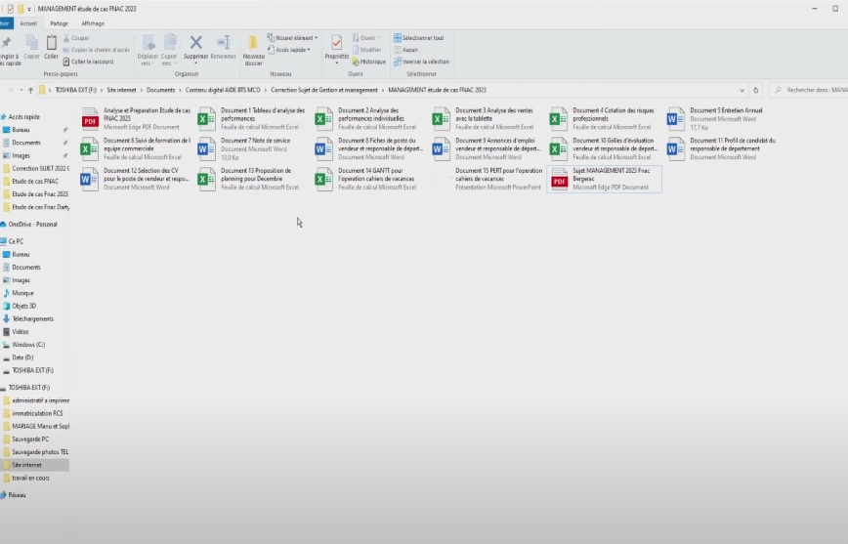Click Correction Sujet de Gestion breadcrumb
The image size is (848, 544).
324,90
